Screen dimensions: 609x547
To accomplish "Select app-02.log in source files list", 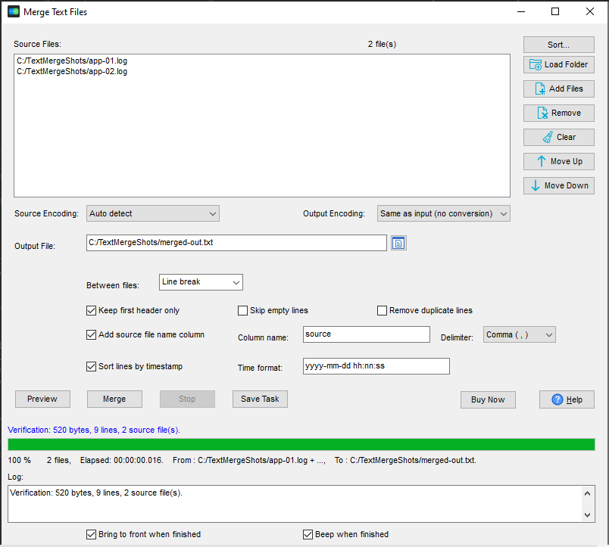I will tap(72, 71).
